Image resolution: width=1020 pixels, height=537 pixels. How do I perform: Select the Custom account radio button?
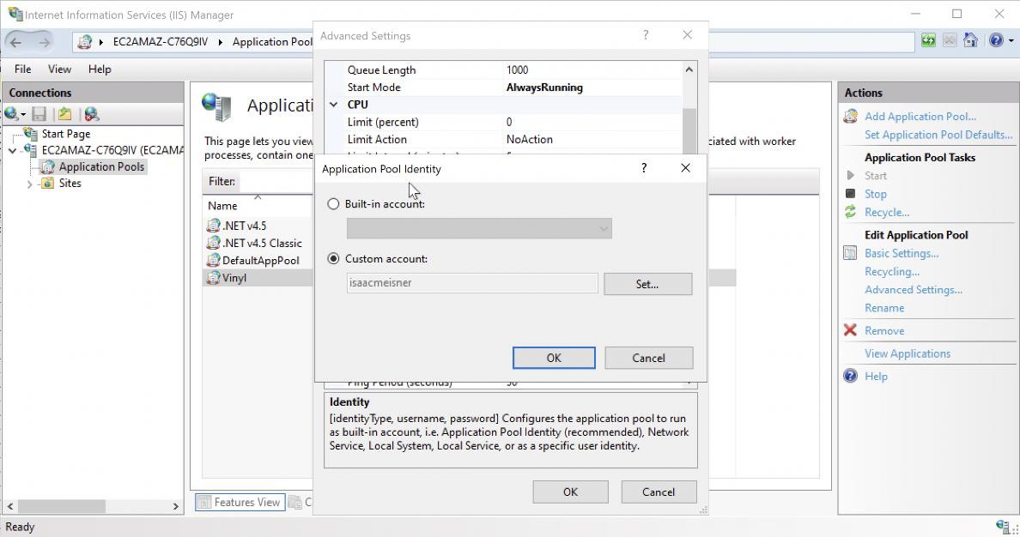pyautogui.click(x=333, y=258)
